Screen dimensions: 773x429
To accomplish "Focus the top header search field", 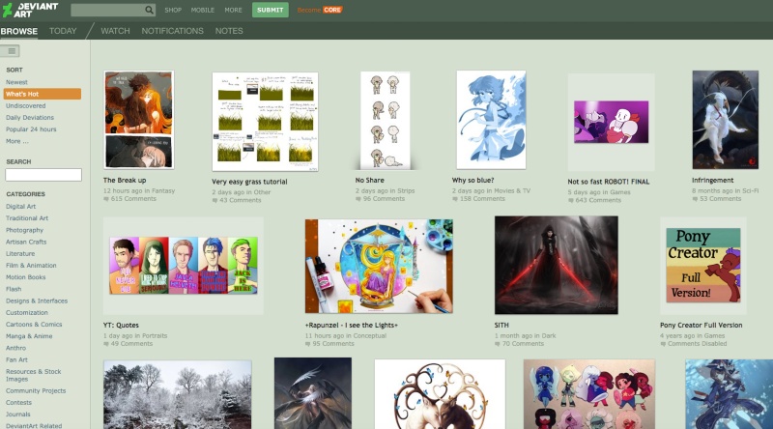I will 113,10.
